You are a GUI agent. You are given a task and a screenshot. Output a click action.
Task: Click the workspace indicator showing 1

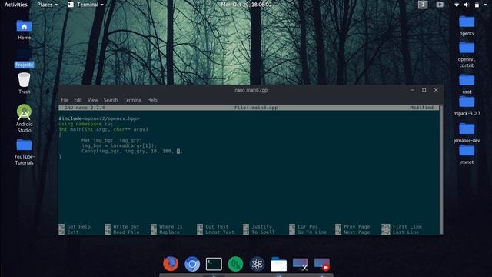423,5
